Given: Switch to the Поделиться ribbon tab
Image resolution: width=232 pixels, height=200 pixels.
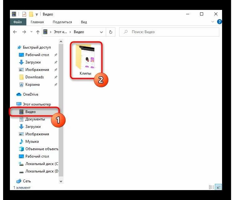Looking at the screenshot, I should (x=62, y=22).
